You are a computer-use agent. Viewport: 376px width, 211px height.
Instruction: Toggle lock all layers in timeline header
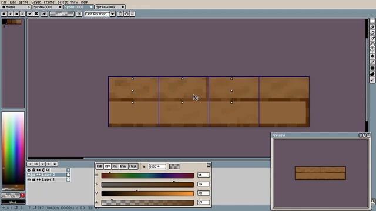tap(33, 170)
